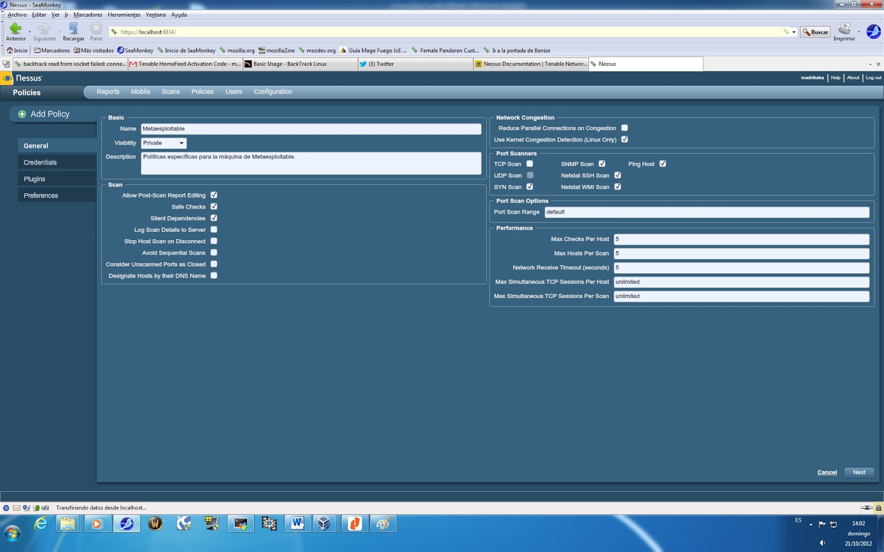Viewport: 884px width, 552px height.
Task: Open the new tab button on the tab bar
Action: pyautogui.click(x=6, y=64)
